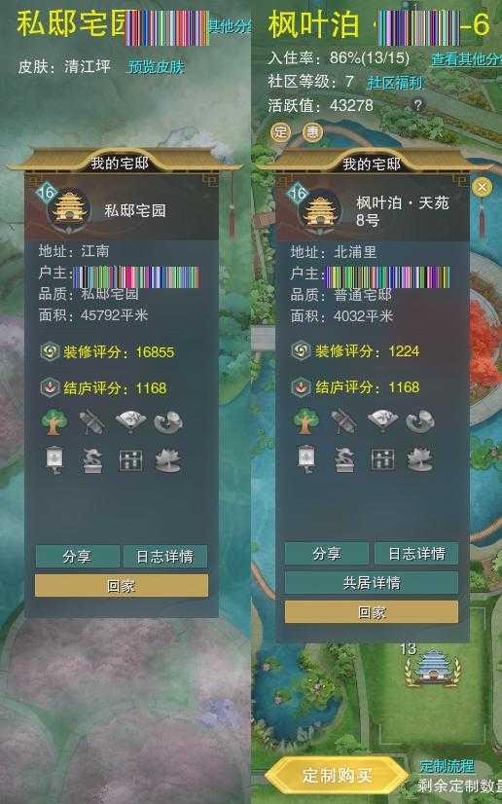Image resolution: width=502 pixels, height=804 pixels.
Task: Open the 预览皮肤 link
Action: tap(156, 66)
